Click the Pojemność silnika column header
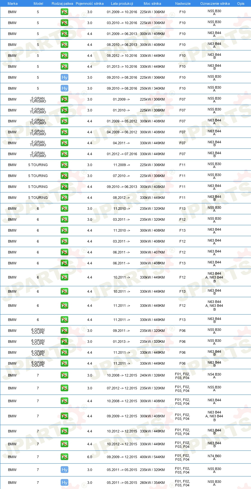The image size is (251, 489). pos(90,3)
